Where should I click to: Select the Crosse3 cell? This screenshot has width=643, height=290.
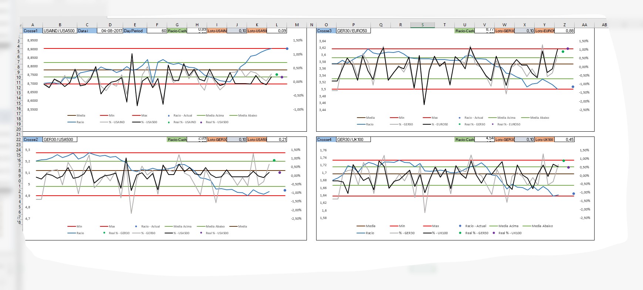(326, 31)
